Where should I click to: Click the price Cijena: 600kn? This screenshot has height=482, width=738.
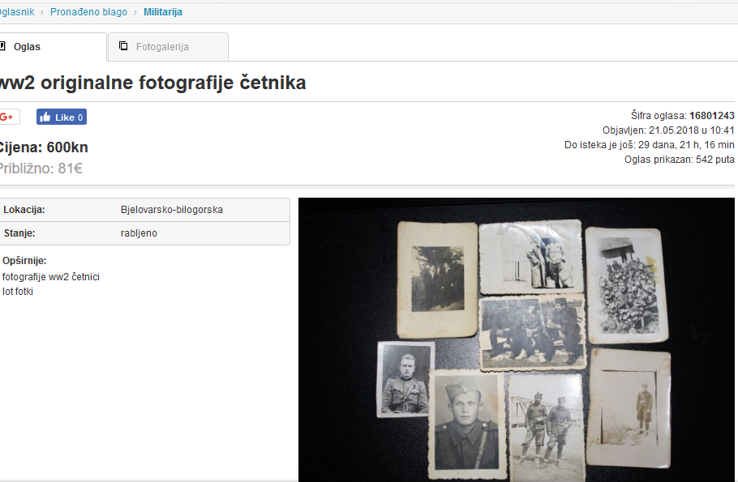(x=43, y=147)
